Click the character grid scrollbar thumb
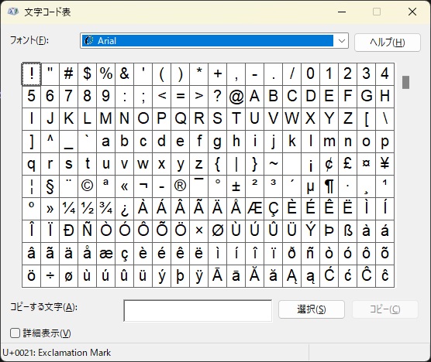 [x=405, y=82]
